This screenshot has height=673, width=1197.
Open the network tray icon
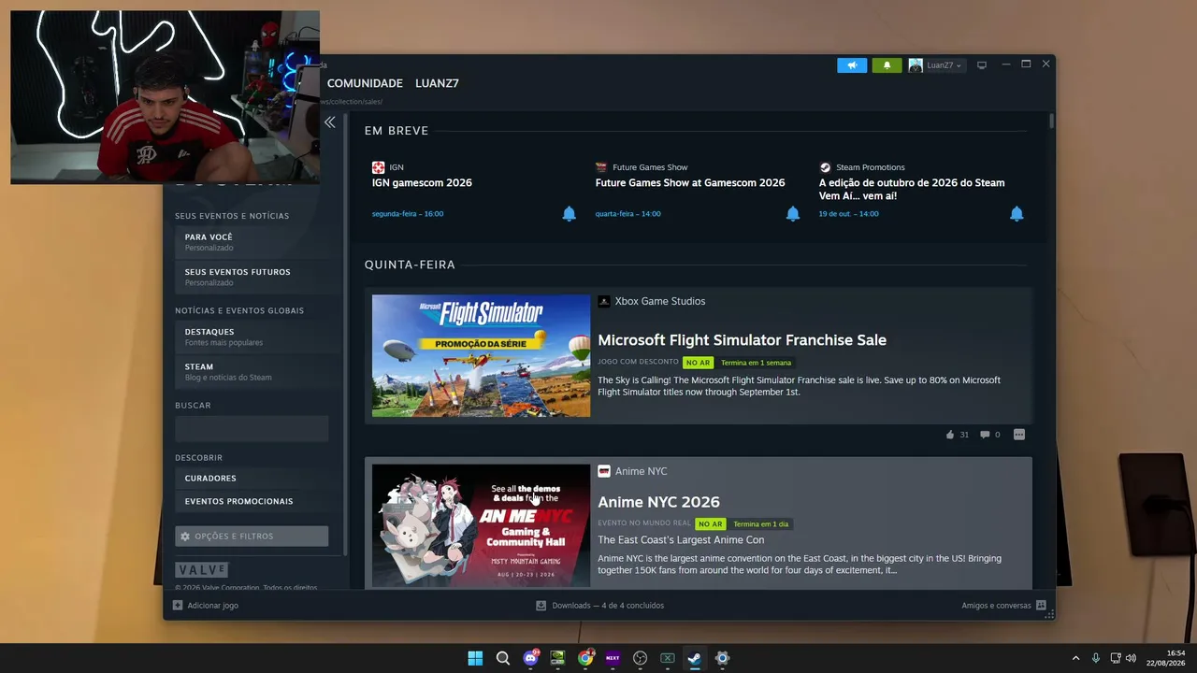pyautogui.click(x=1116, y=658)
